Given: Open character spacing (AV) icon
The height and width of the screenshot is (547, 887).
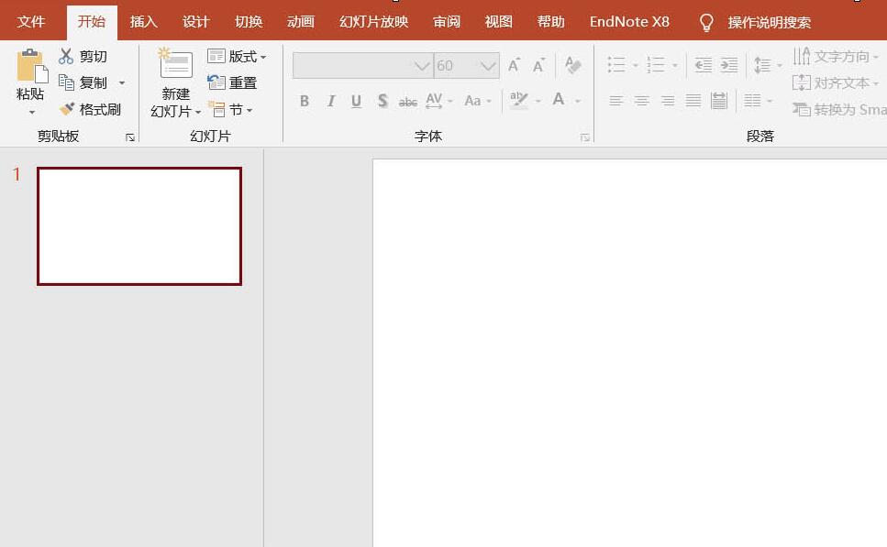Looking at the screenshot, I should pyautogui.click(x=434, y=102).
